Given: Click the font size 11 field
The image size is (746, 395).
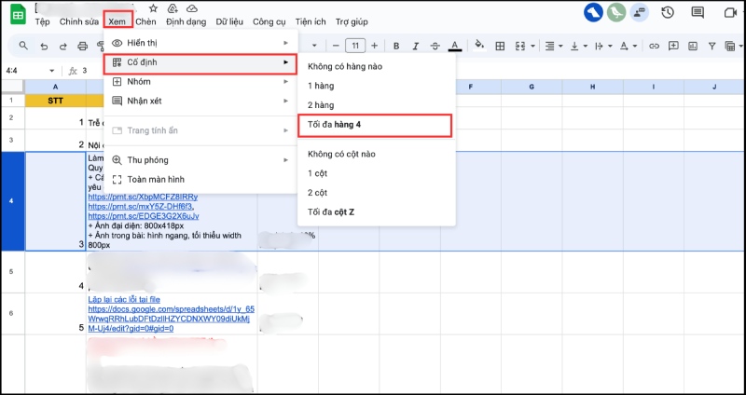Looking at the screenshot, I should (355, 46).
